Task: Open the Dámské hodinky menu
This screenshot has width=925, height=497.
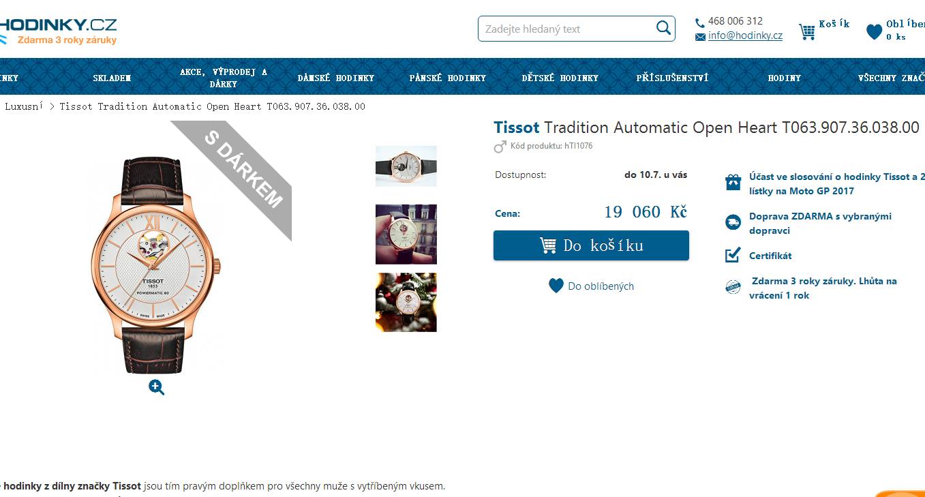Action: 336,78
